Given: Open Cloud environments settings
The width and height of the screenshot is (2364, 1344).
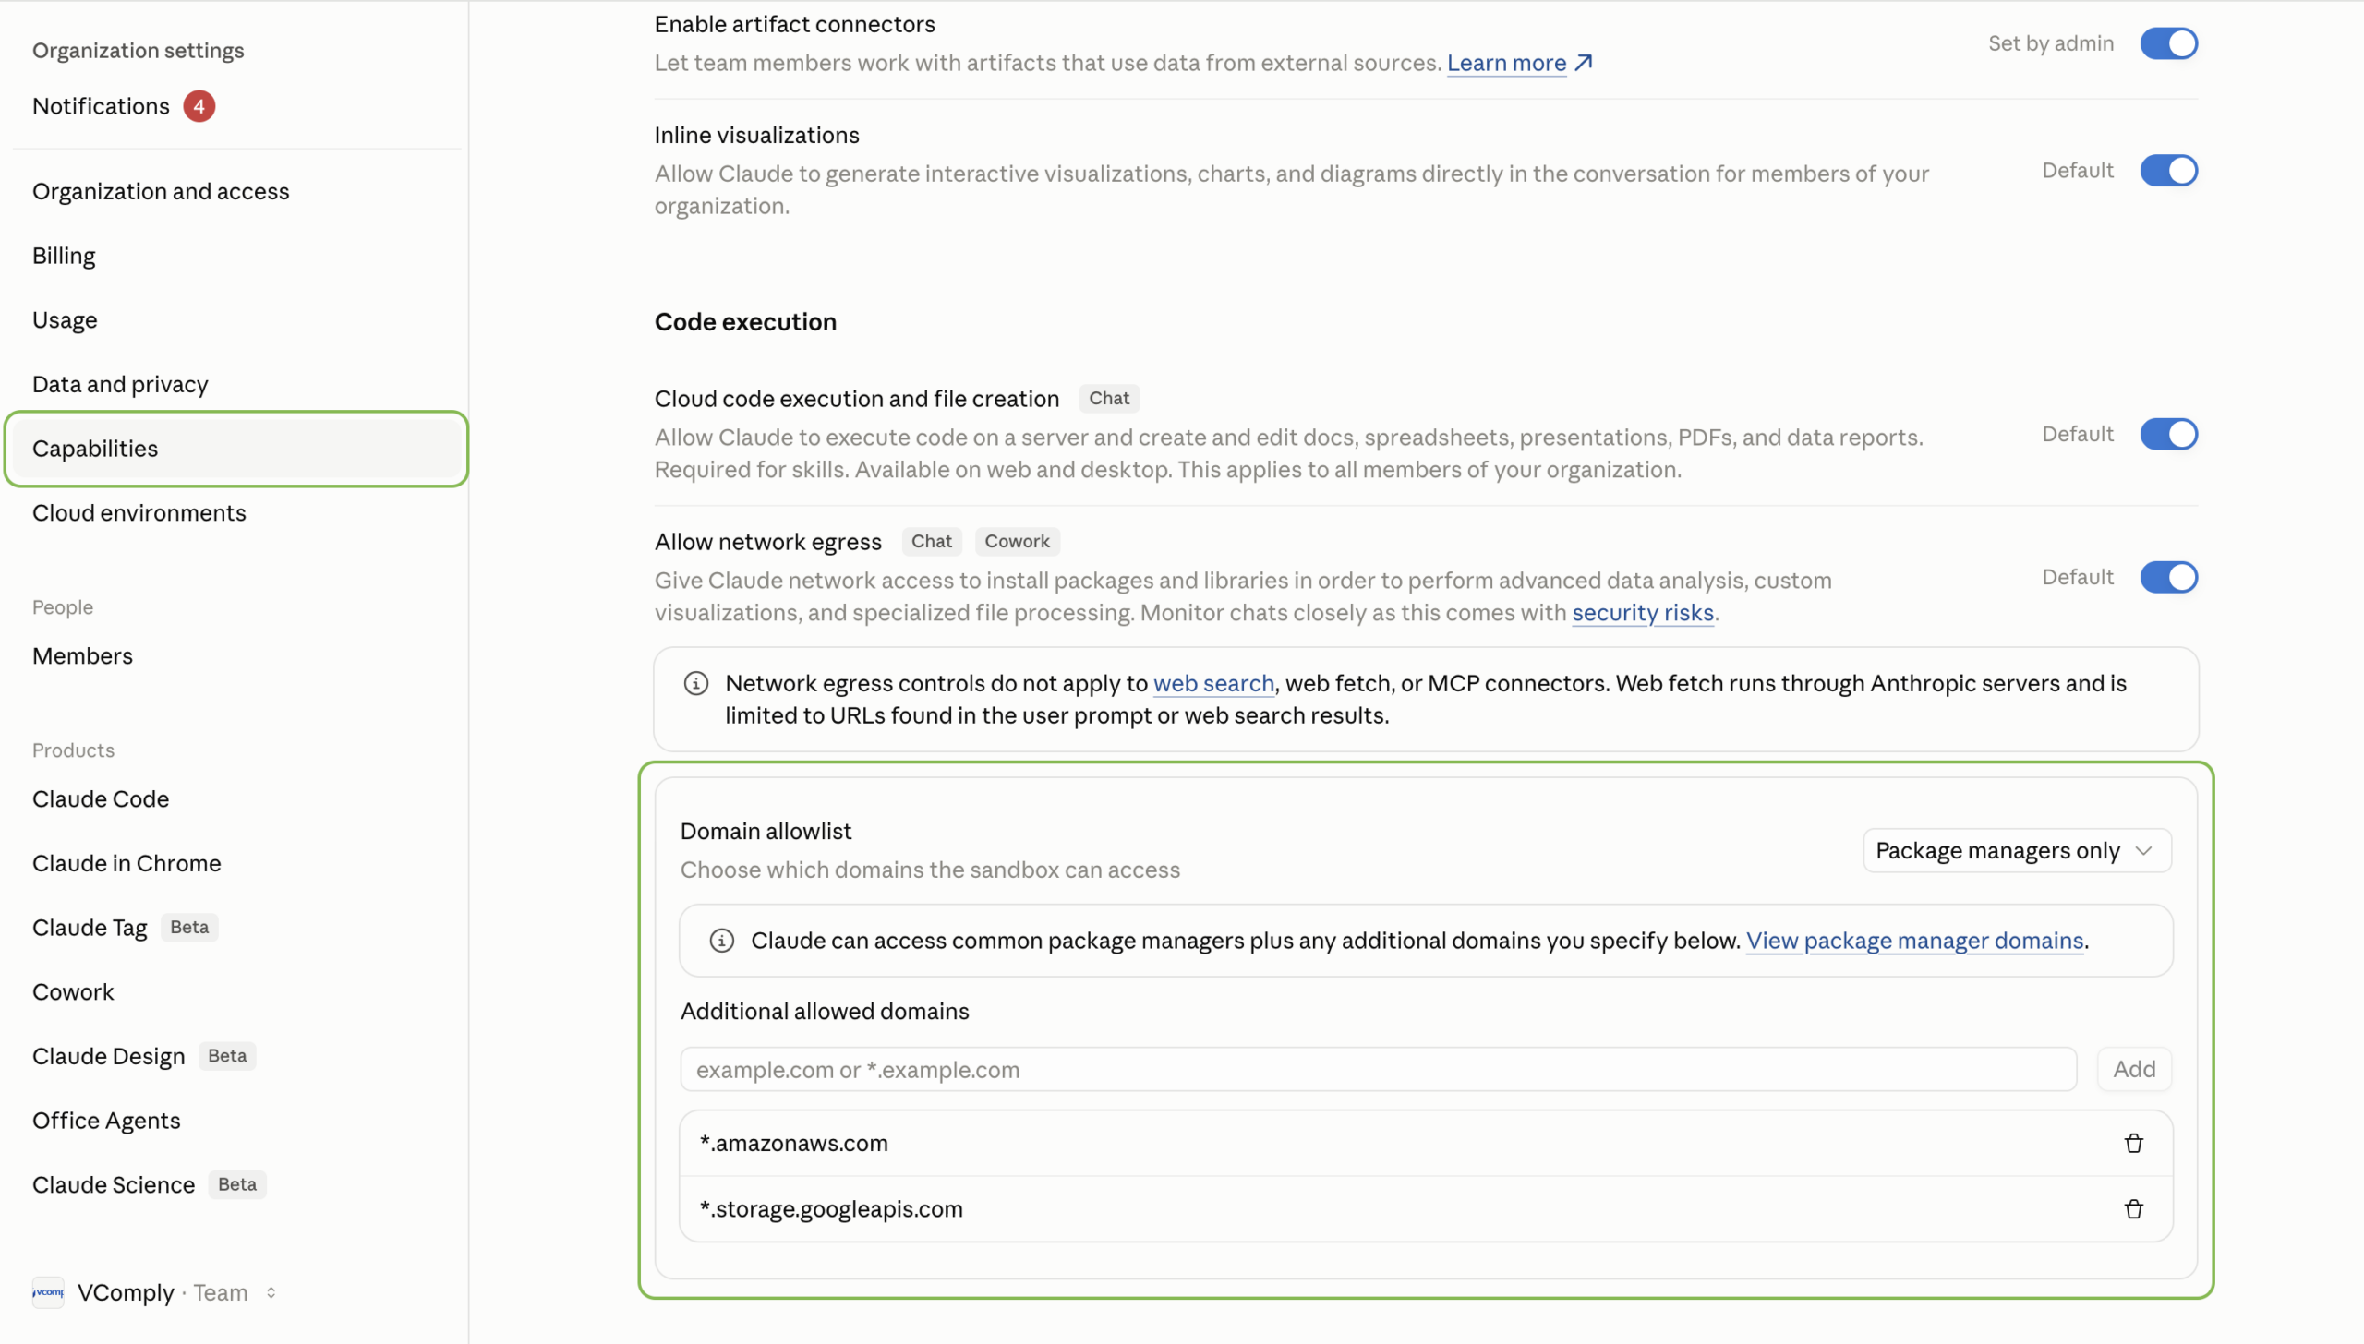Looking at the screenshot, I should click(236, 512).
